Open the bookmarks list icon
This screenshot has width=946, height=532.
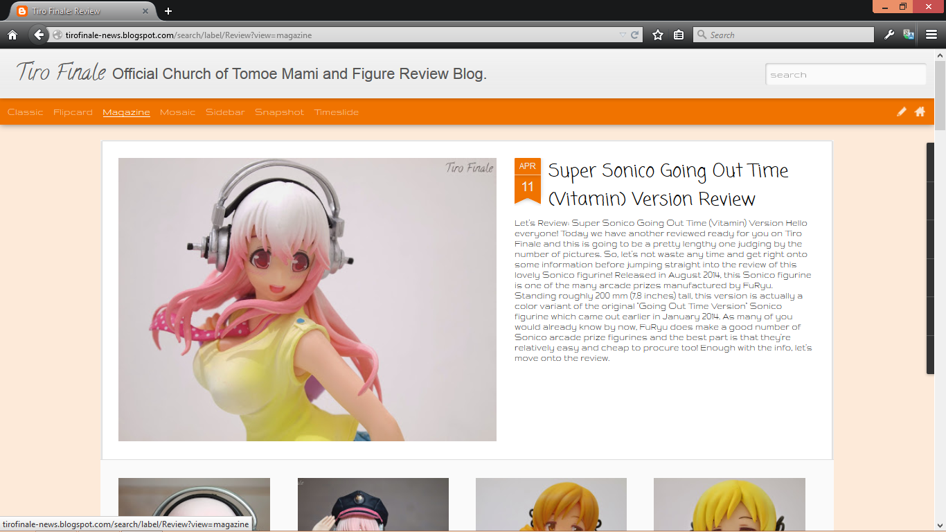(679, 35)
